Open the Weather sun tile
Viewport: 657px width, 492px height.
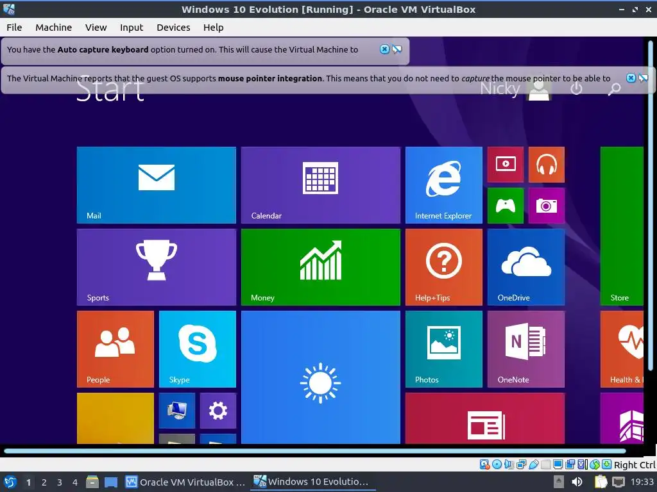[x=321, y=377]
